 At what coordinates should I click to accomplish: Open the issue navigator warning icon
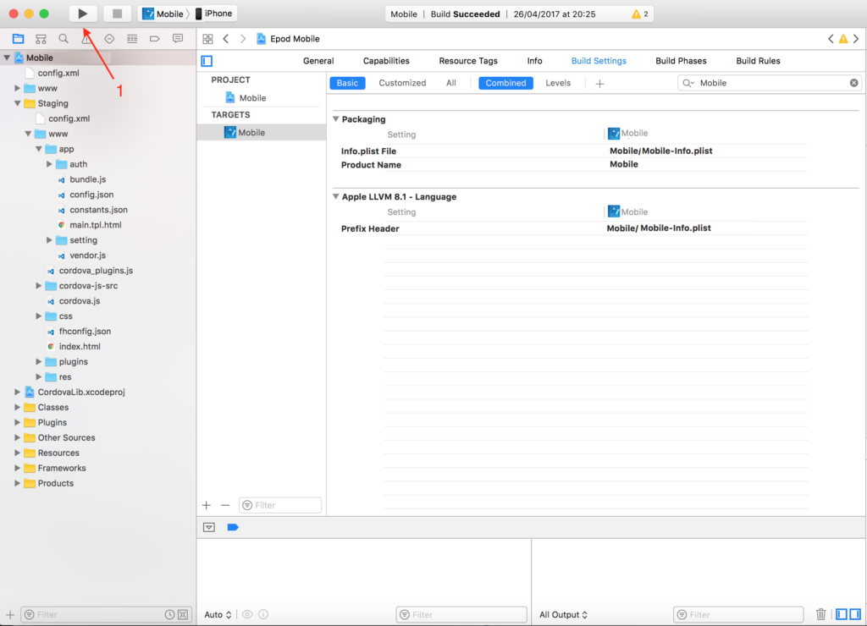tap(86, 39)
